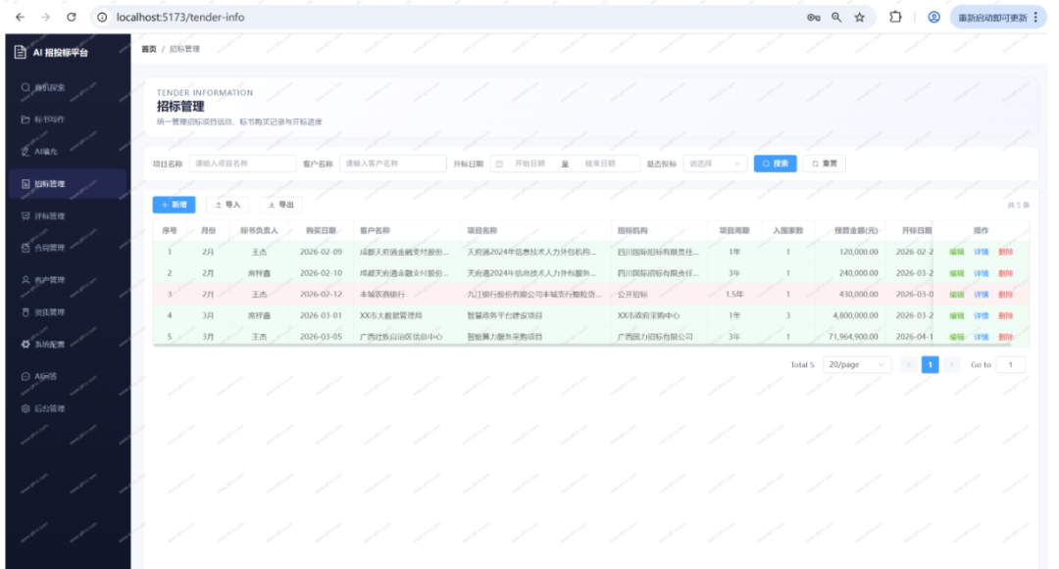
Task: Click 编辑 for row 2
Action: (956, 273)
